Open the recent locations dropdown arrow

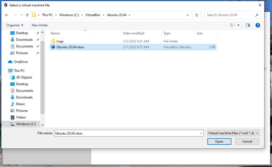pos(21,15)
